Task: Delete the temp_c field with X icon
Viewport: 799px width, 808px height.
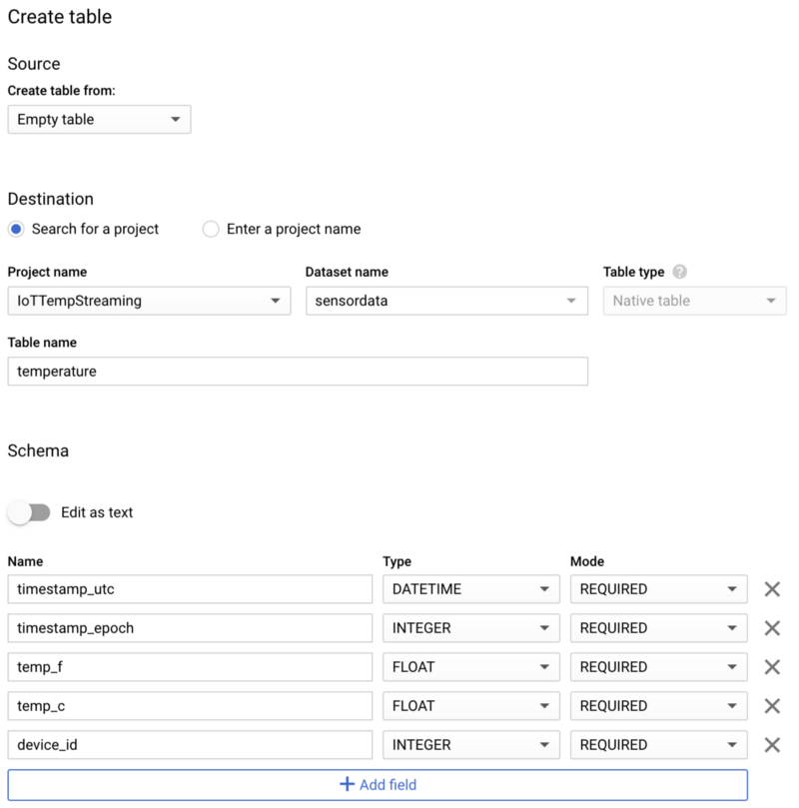Action: point(771,706)
